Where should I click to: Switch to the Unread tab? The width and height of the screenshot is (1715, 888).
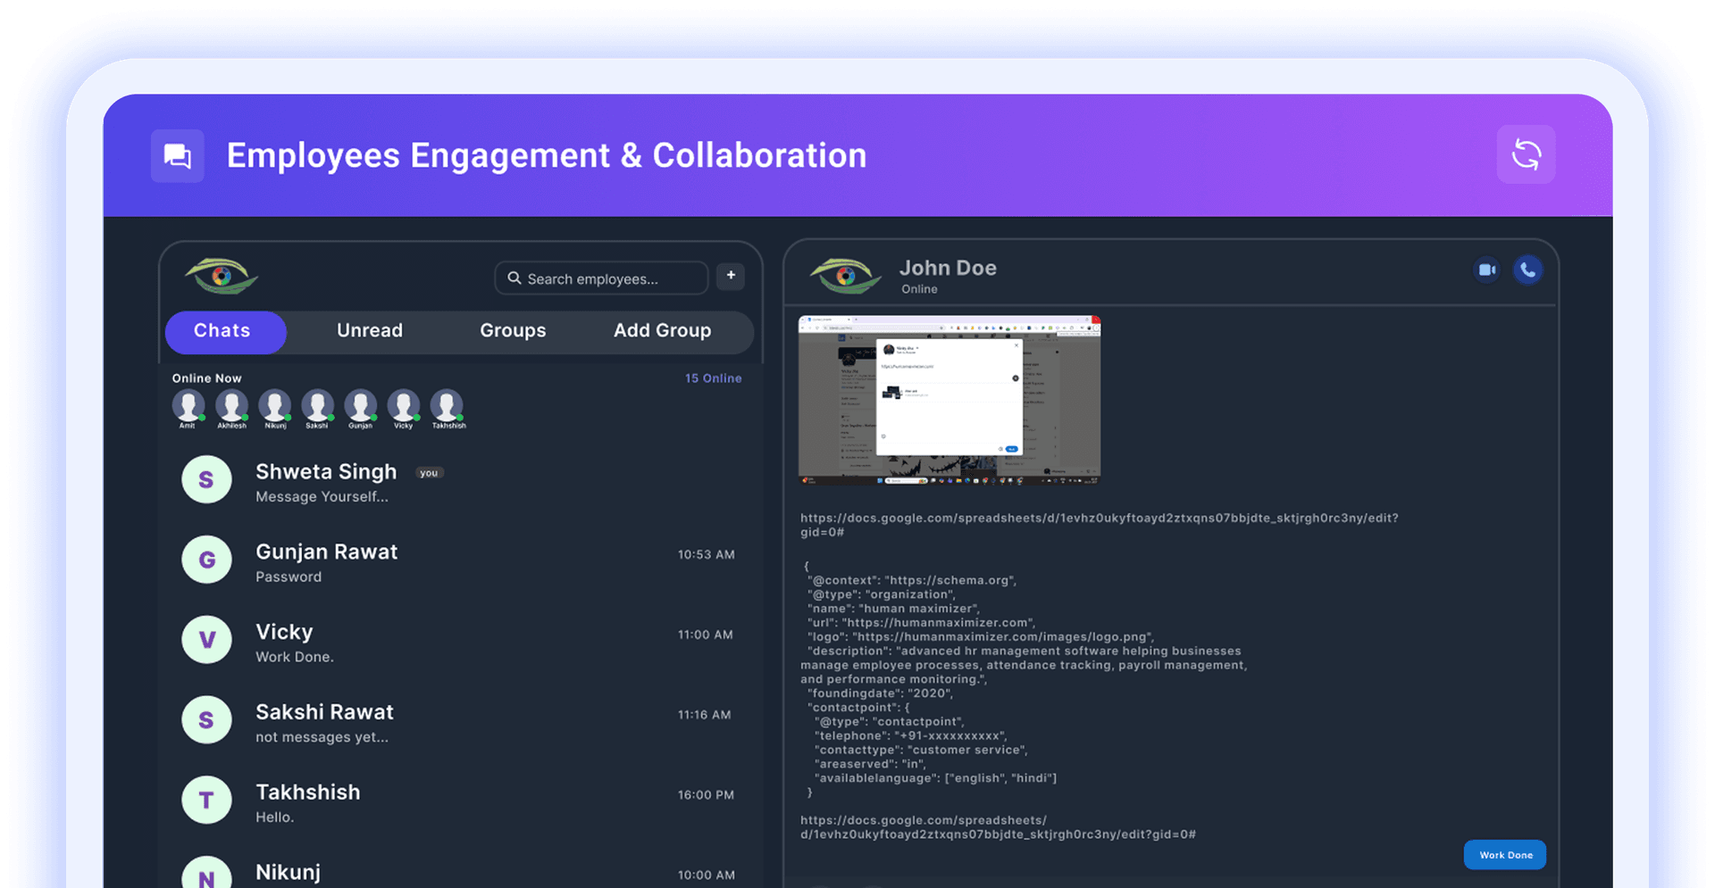point(369,331)
